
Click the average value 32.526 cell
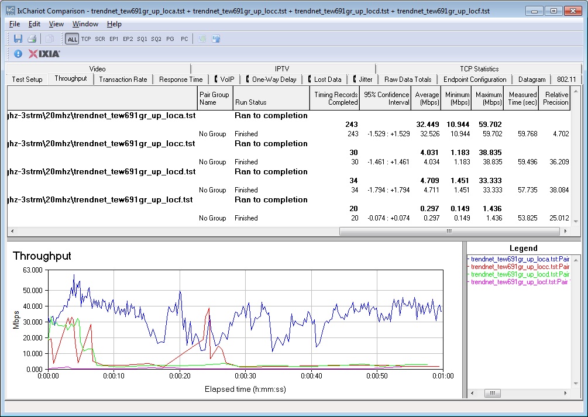pos(430,134)
